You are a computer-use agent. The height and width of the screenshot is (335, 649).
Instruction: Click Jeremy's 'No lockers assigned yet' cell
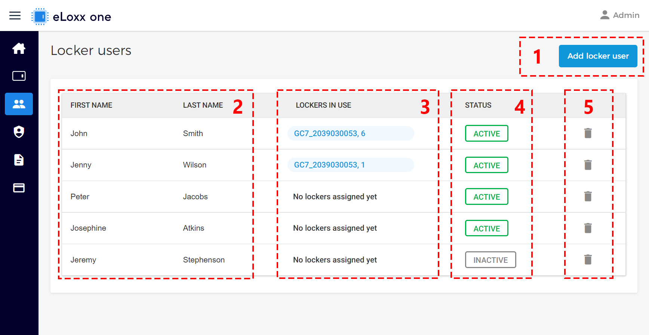(x=335, y=260)
